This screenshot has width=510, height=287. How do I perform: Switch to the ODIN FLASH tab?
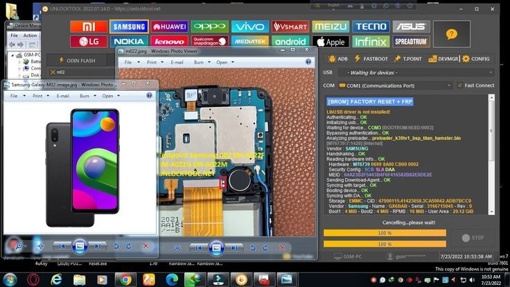point(80,60)
